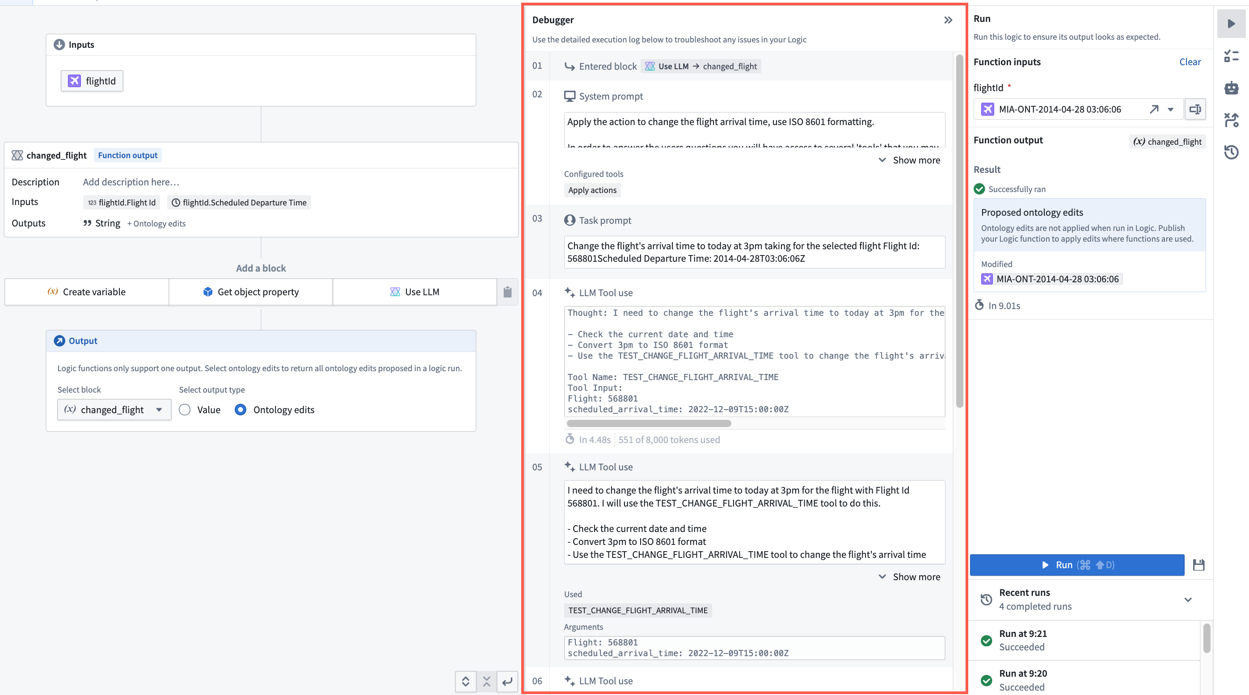Viewport: 1249px width, 695px height.
Task: Open the history clock icon in sidebar
Action: pos(1231,152)
